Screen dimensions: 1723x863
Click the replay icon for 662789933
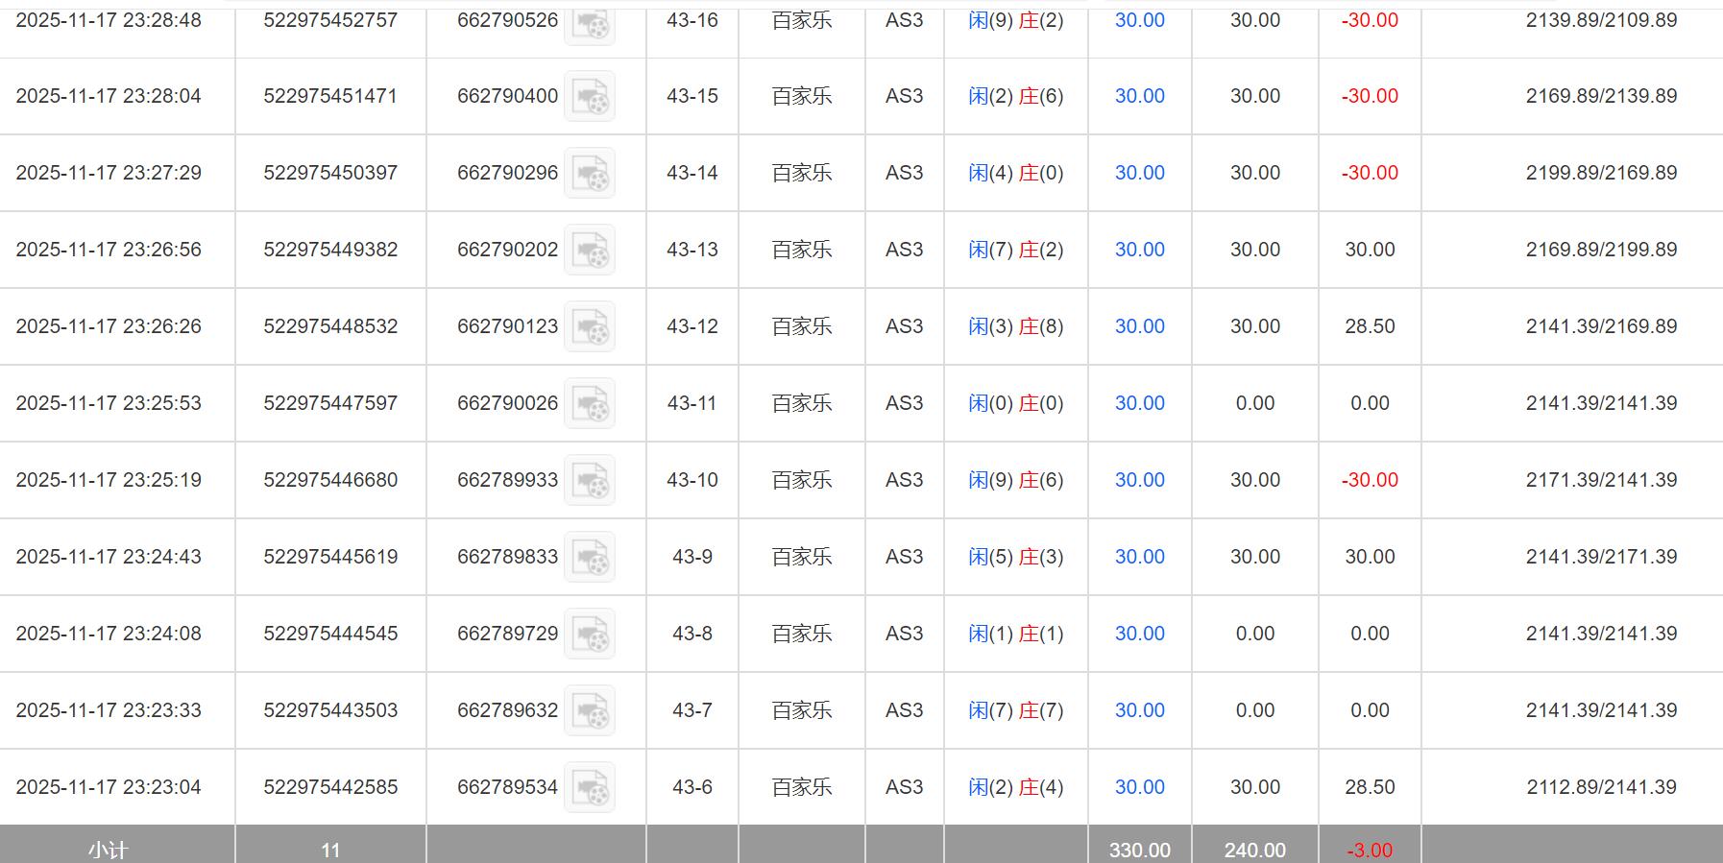tap(589, 480)
